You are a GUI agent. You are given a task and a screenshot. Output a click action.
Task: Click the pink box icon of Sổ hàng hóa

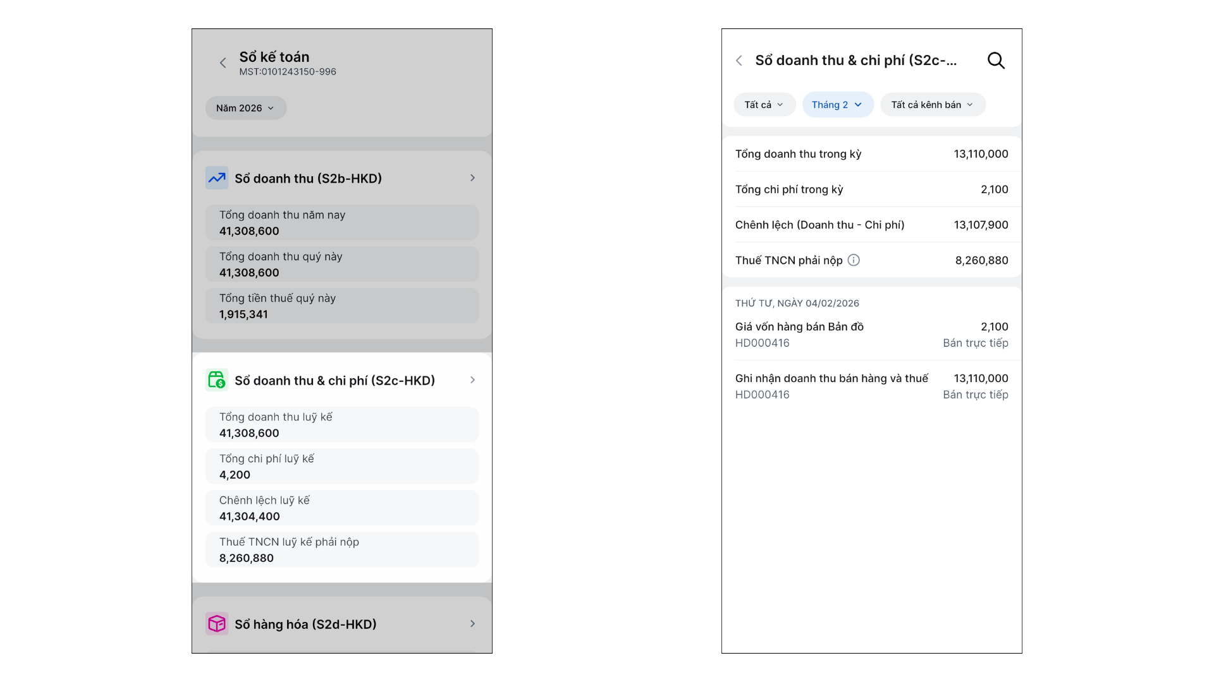[x=217, y=624]
